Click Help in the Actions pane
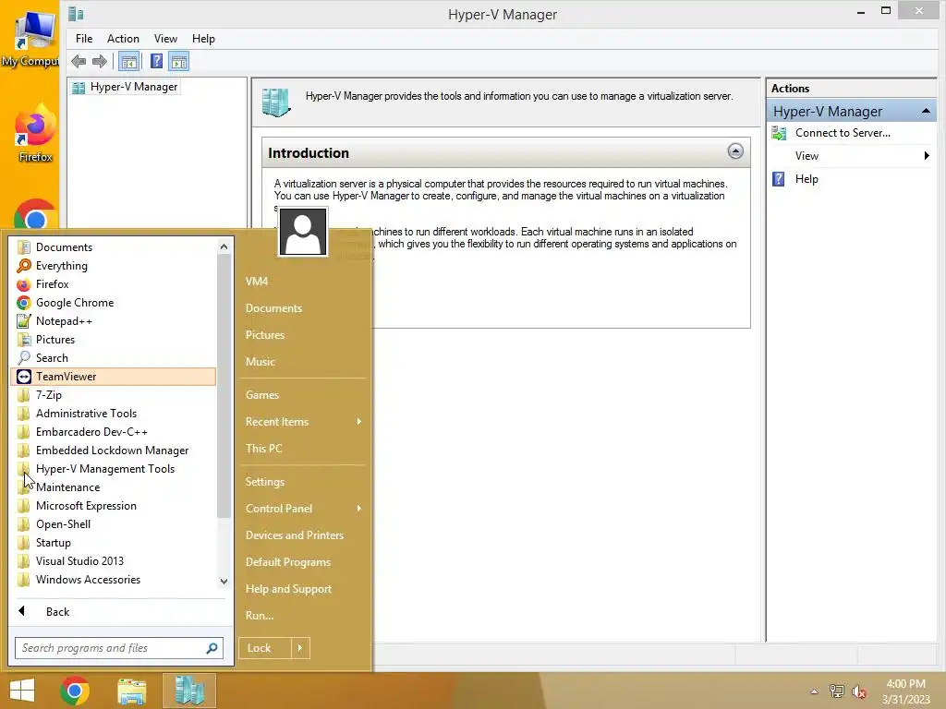 [x=806, y=179]
